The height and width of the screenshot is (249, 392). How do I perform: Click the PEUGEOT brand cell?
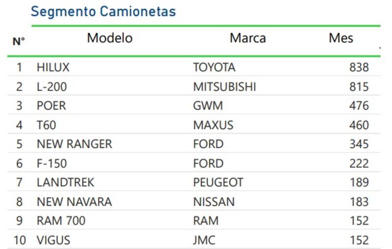[218, 182]
